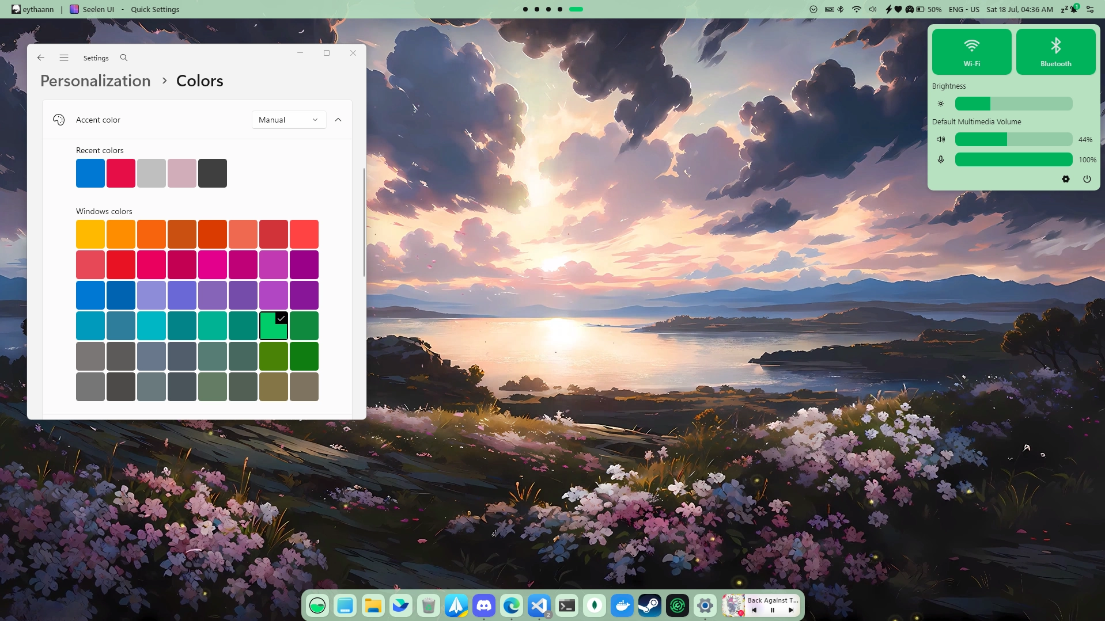
Task: Mute speaker icon beside the 44% volume
Action: (x=941, y=139)
